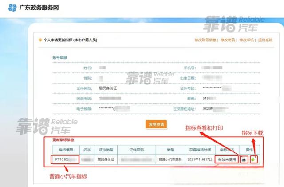This screenshot has height=187, width=284.
Task: Click the print icon in the 操作 column
Action: click(x=244, y=159)
